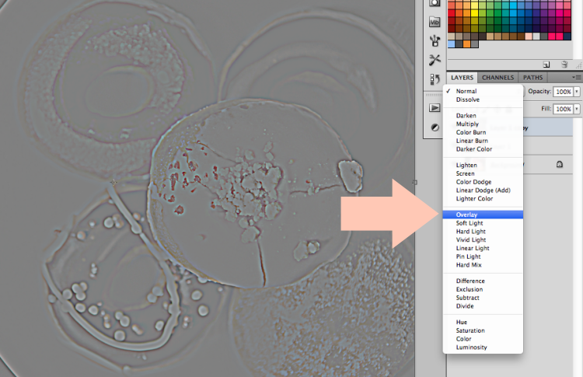Open the Adjustments half-circle panel icon

pos(435,127)
